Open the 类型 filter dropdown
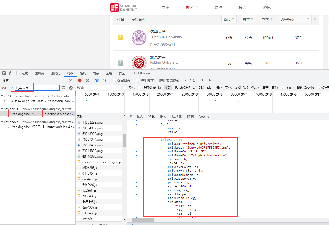Viewport: 329px width, 225px height. tap(248, 19)
